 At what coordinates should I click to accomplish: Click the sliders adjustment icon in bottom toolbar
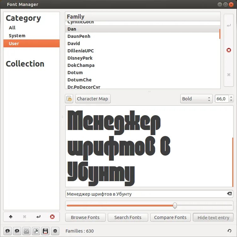[x=26, y=231]
